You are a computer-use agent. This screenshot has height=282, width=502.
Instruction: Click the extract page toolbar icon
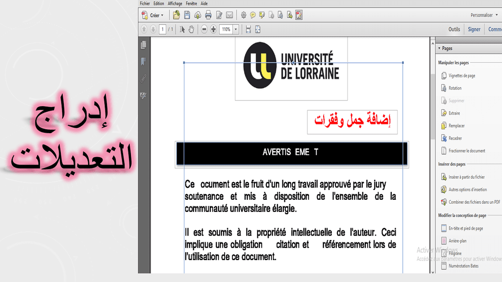point(290,15)
